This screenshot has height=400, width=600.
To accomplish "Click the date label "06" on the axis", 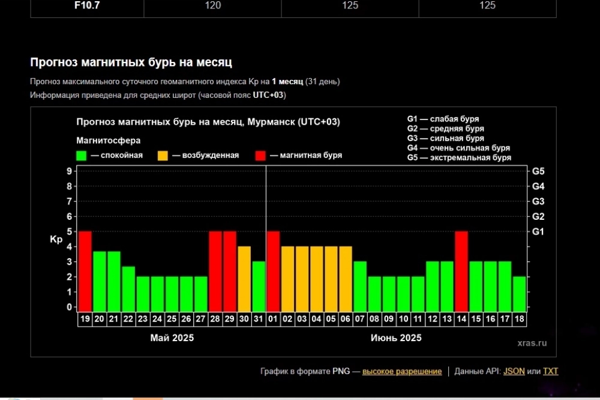I will 345,319.
